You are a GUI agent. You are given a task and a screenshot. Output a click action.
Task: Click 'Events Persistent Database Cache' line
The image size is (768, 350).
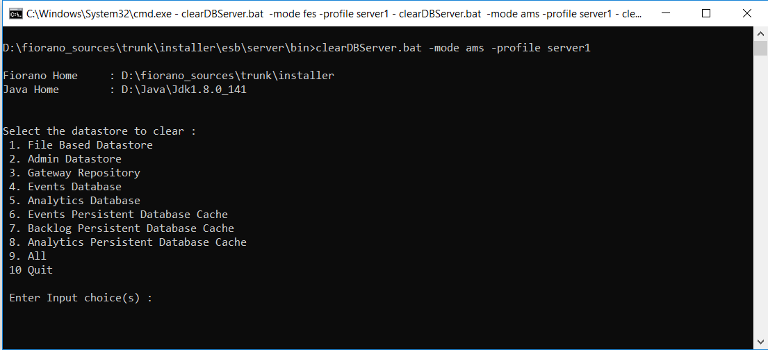[x=119, y=215]
